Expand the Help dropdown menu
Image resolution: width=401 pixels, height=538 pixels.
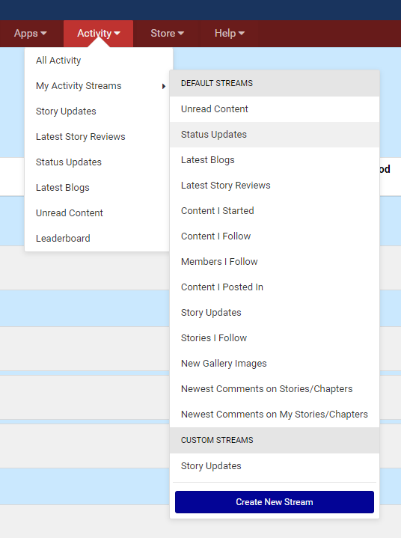point(229,33)
